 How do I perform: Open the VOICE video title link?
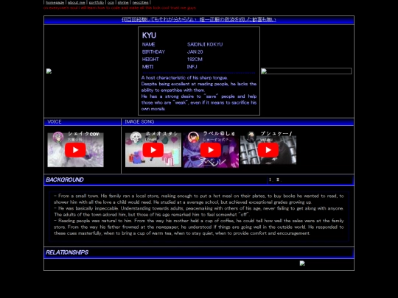pyautogui.click(x=83, y=133)
